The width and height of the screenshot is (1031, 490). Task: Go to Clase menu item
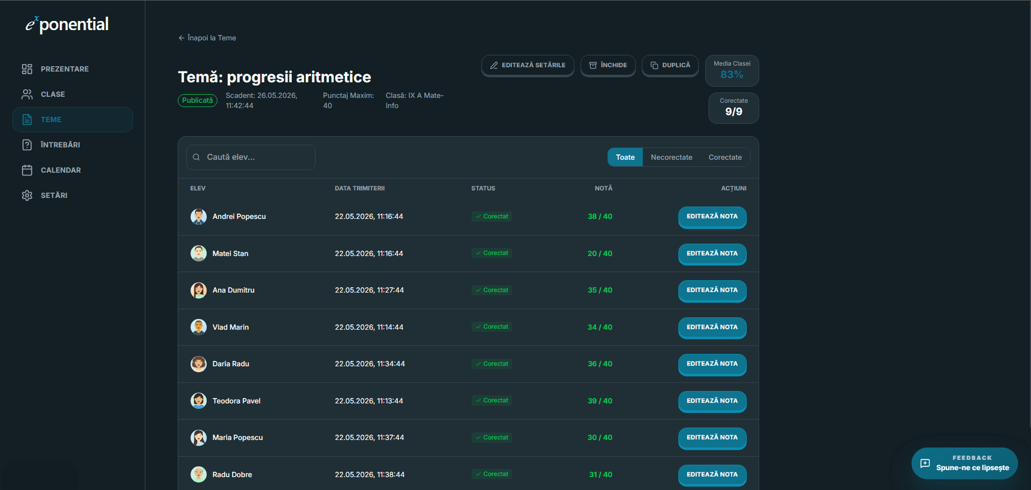click(73, 94)
